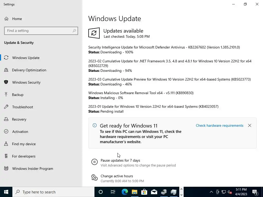The image size is (263, 197).
Task: Click the Windows Insider Program cat icon
Action: 6,168
